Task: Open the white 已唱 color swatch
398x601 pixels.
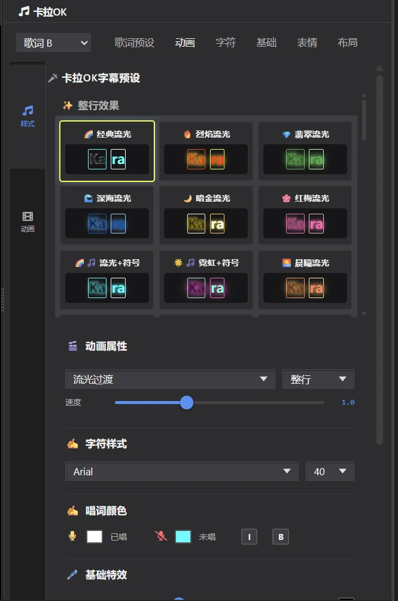Action: pyautogui.click(x=95, y=536)
